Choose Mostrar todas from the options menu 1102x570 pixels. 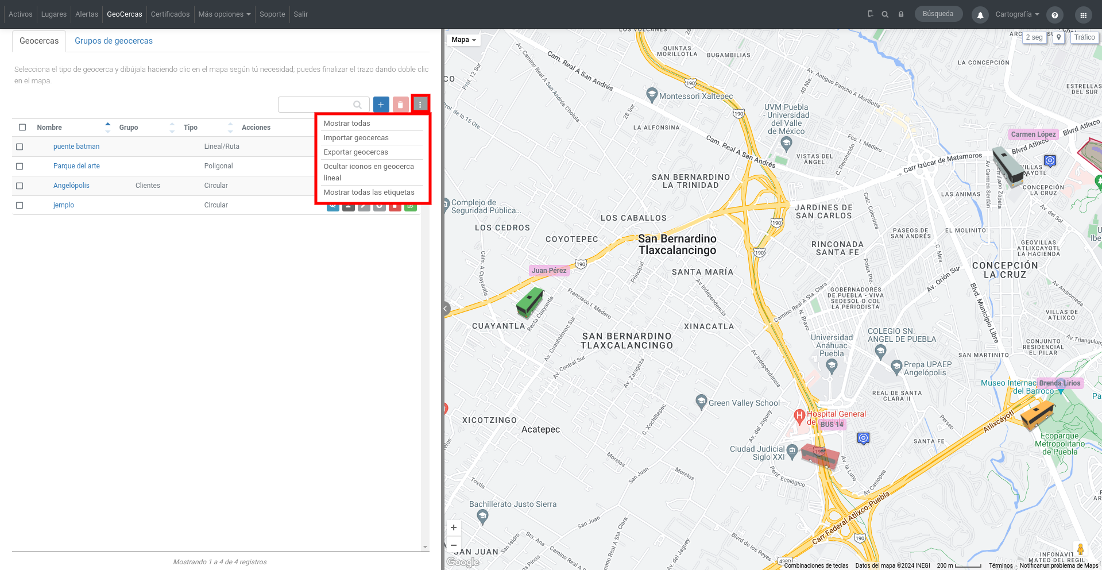pos(347,124)
